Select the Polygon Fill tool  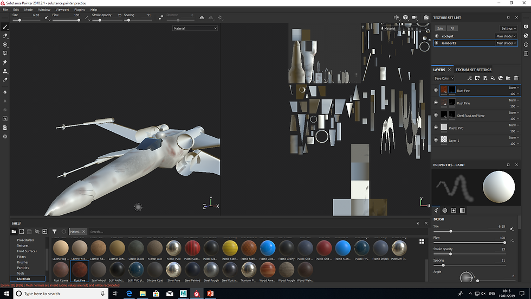click(5, 53)
